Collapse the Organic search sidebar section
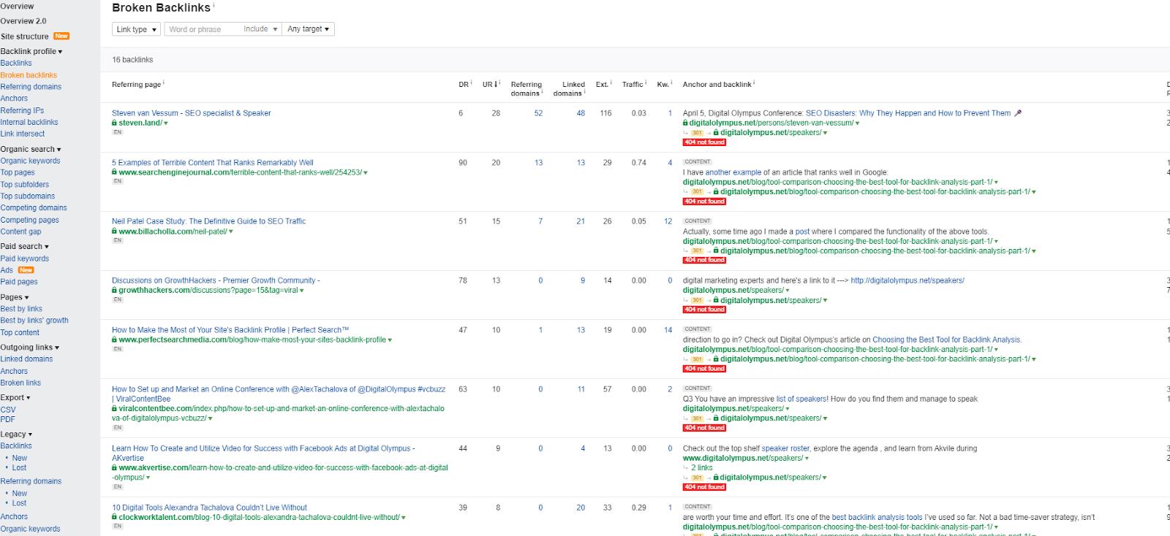This screenshot has width=1170, height=536. coord(31,149)
